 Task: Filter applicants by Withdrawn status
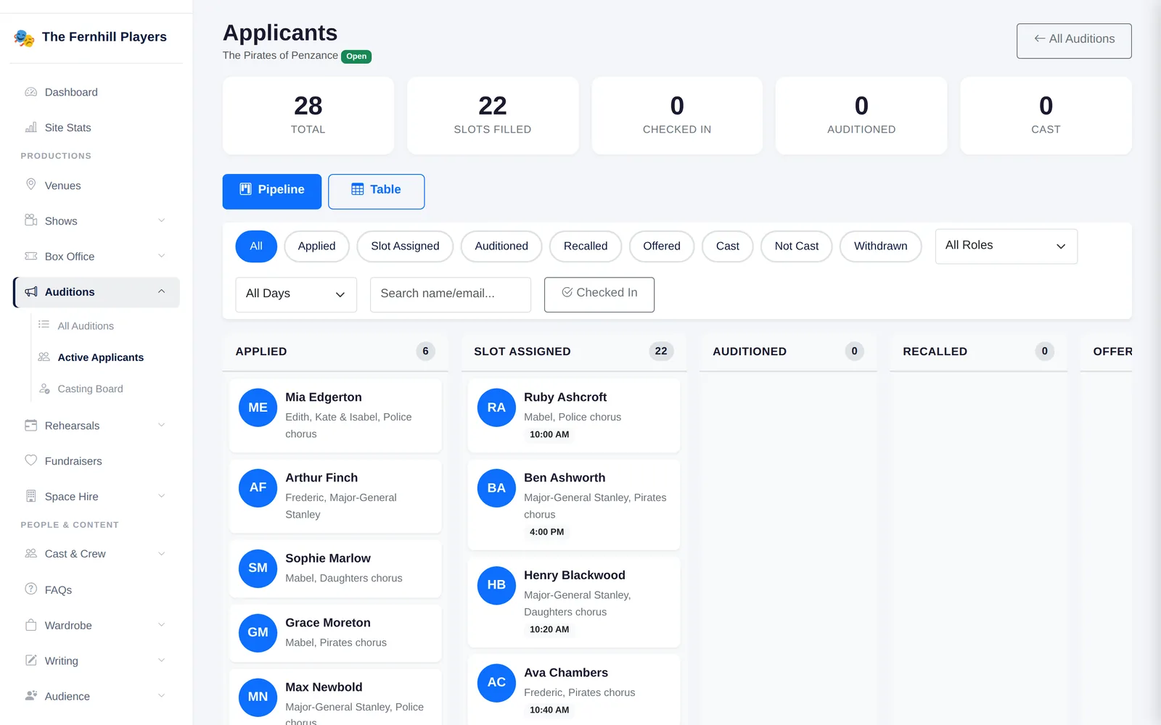tap(880, 246)
